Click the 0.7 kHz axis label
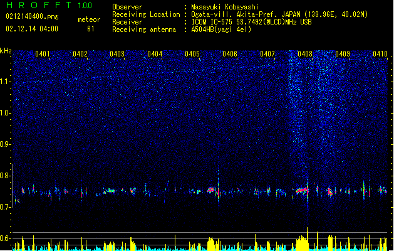Image resolution: width=394 pixels, height=251 pixels. click(6, 207)
